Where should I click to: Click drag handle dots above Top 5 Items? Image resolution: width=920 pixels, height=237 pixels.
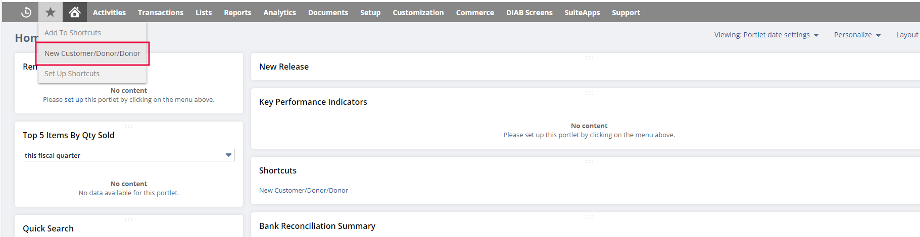[129, 127]
